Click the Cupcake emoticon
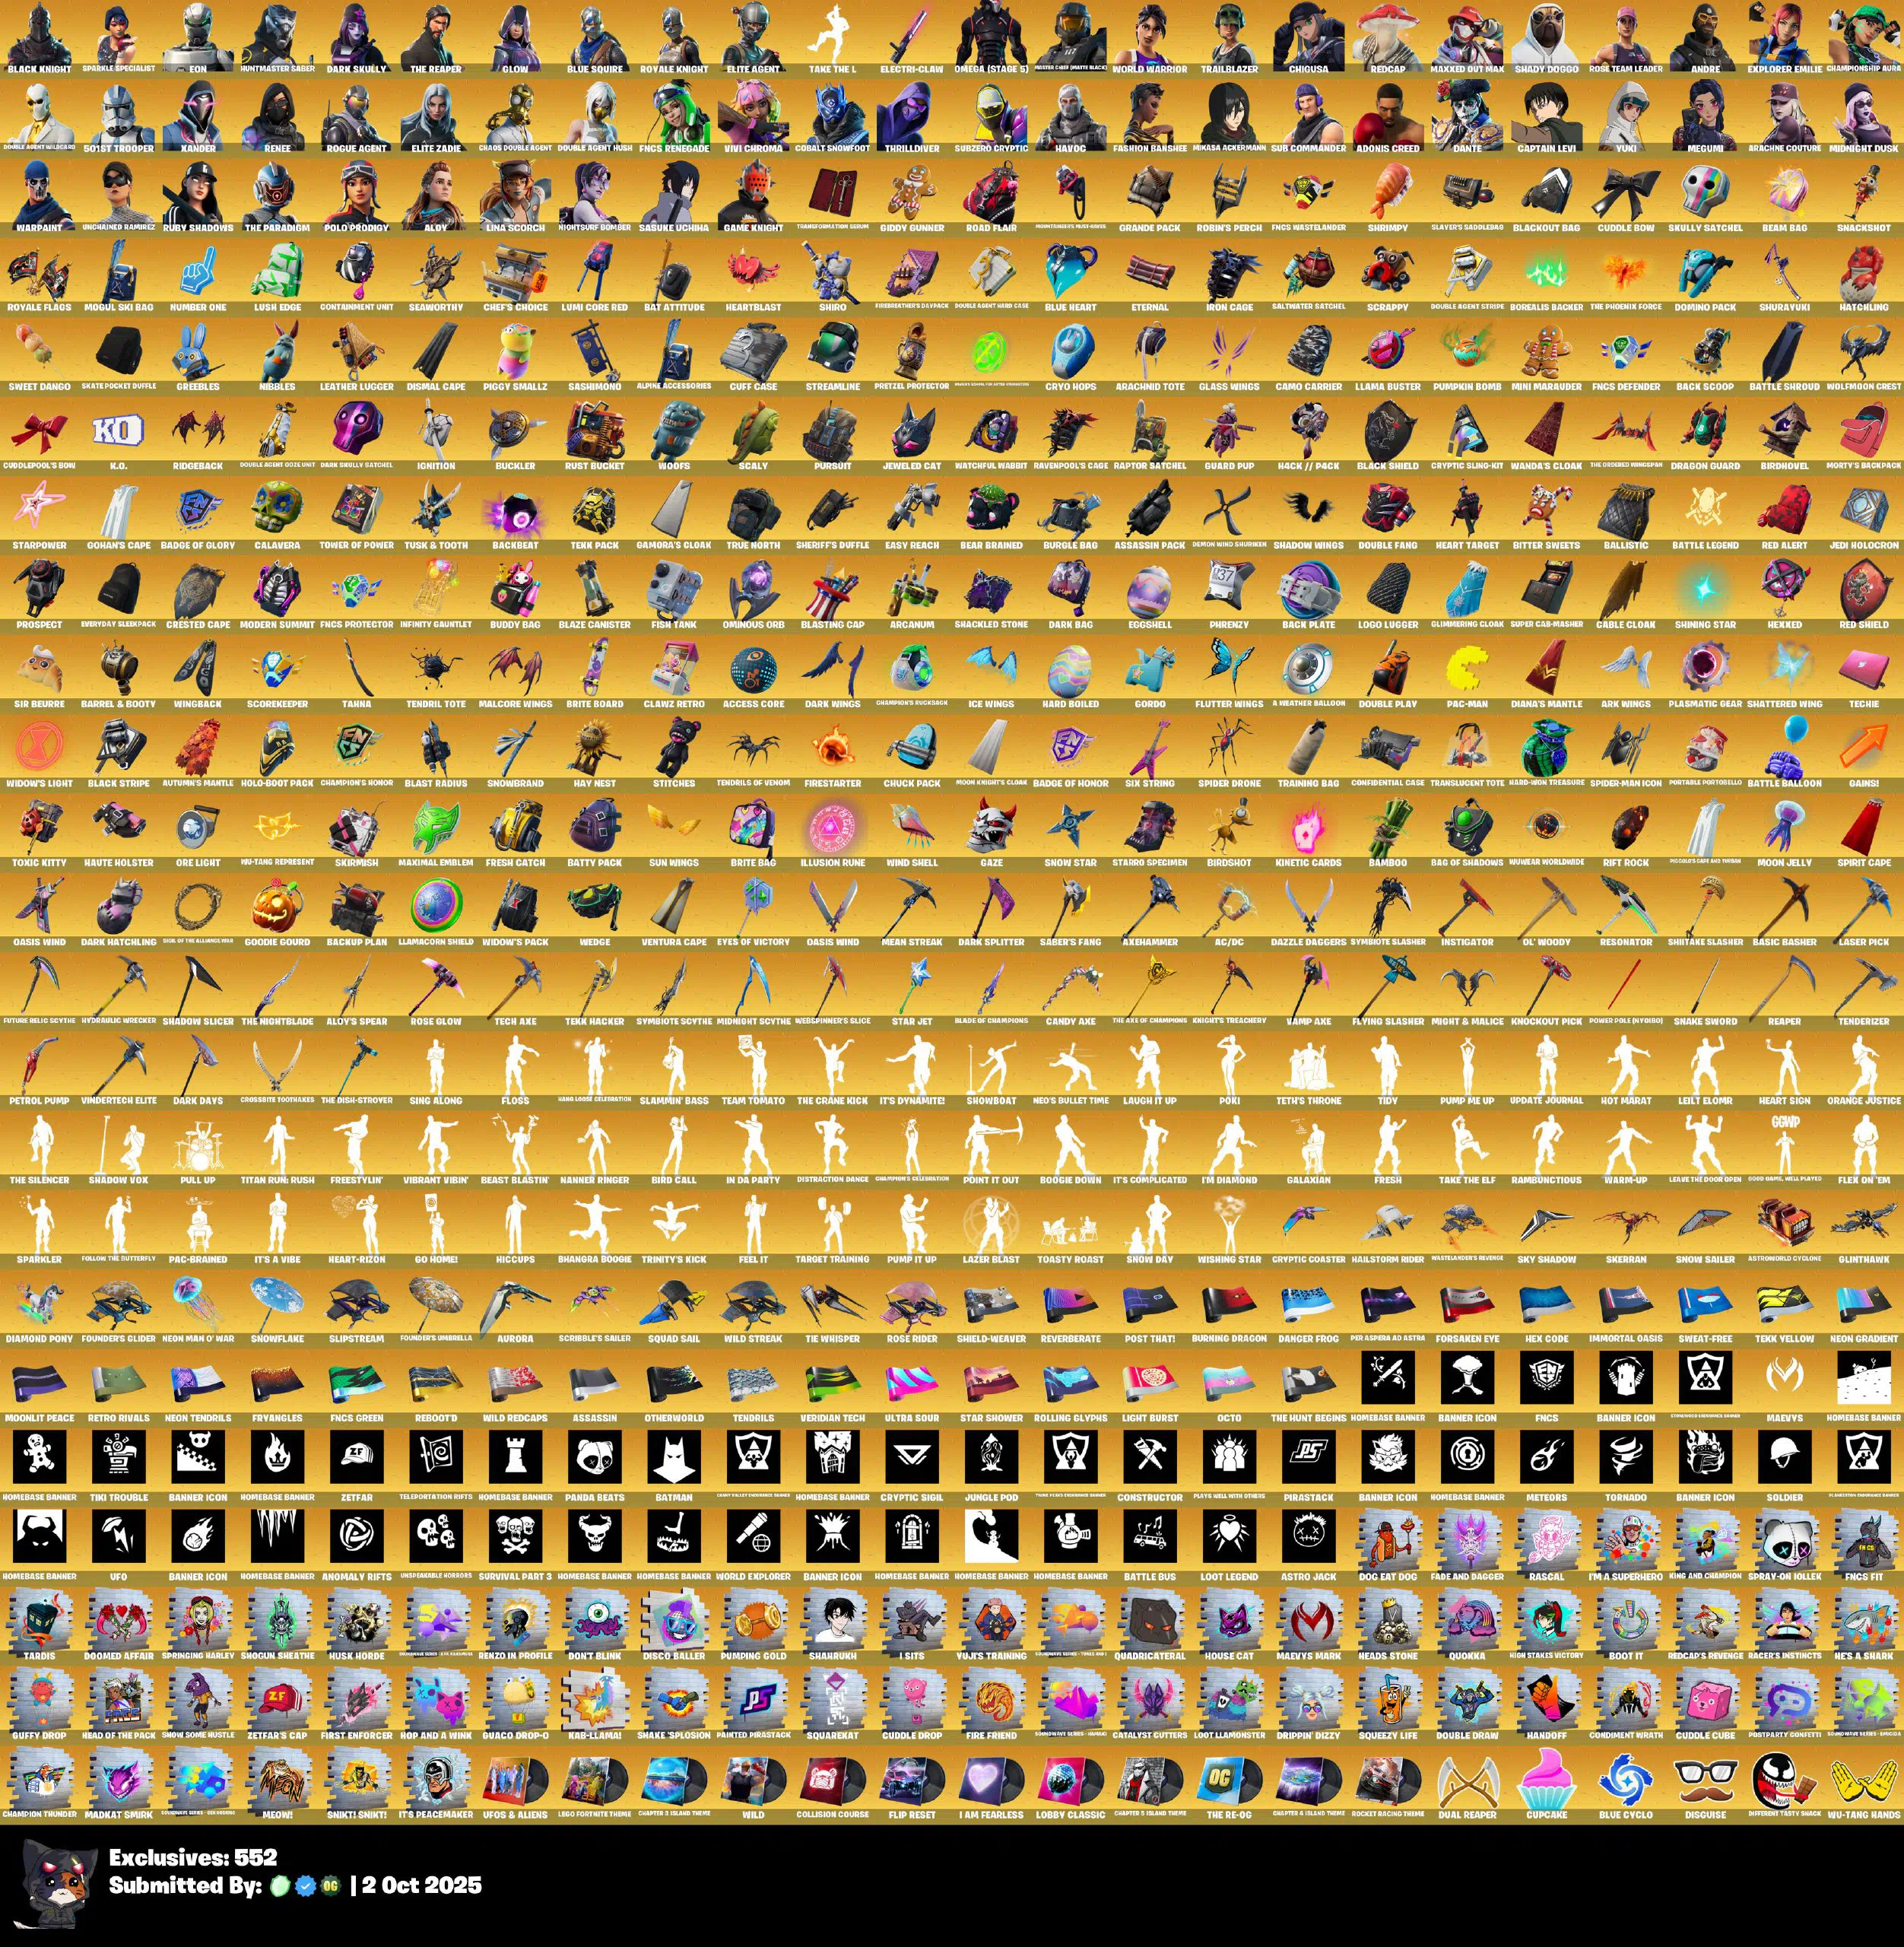Image resolution: width=1904 pixels, height=1947 pixels. [x=1546, y=1780]
